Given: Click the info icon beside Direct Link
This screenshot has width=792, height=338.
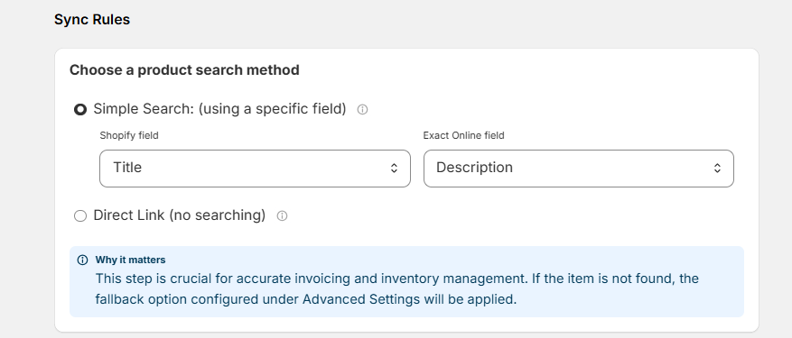Looking at the screenshot, I should (283, 216).
